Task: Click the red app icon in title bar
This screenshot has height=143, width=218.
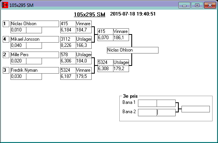Action: [5, 5]
